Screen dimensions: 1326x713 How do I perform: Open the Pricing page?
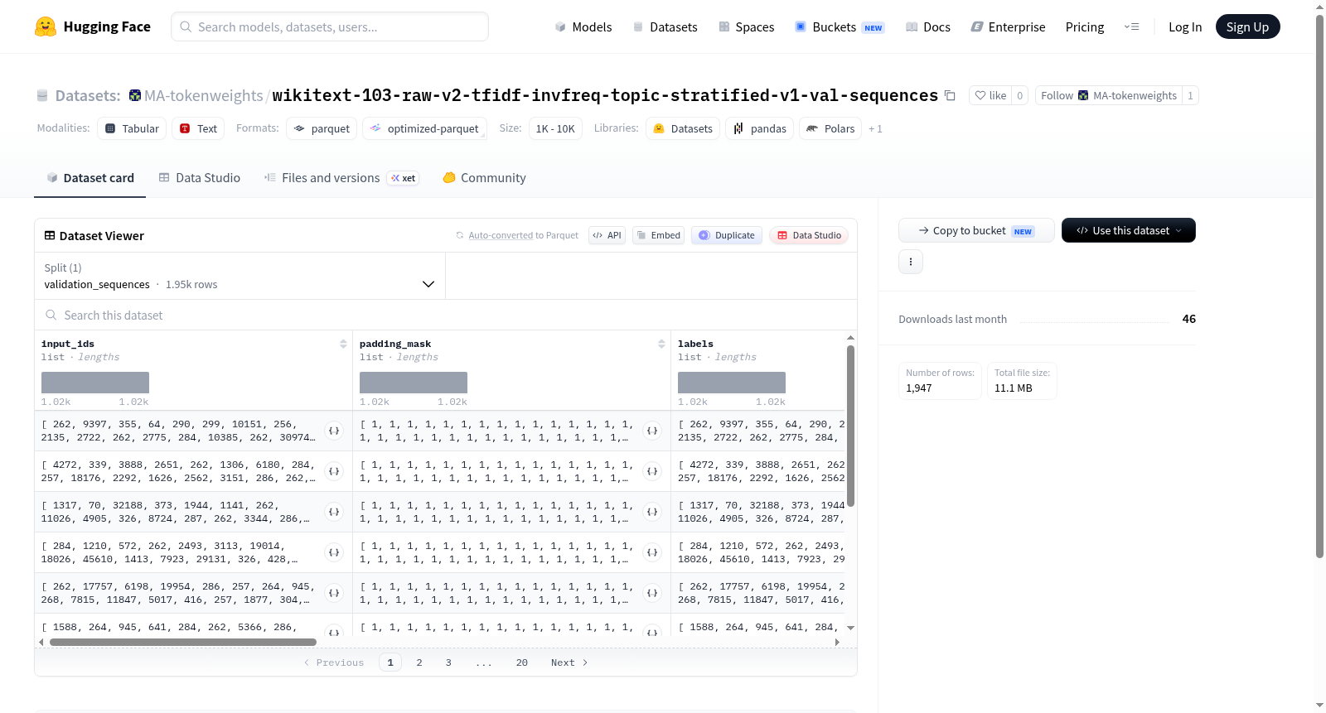pyautogui.click(x=1085, y=26)
